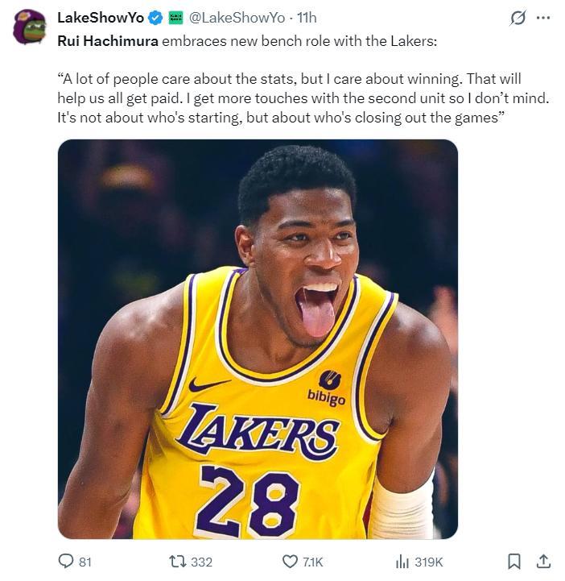Click the reply speech bubble icon

tap(66, 561)
